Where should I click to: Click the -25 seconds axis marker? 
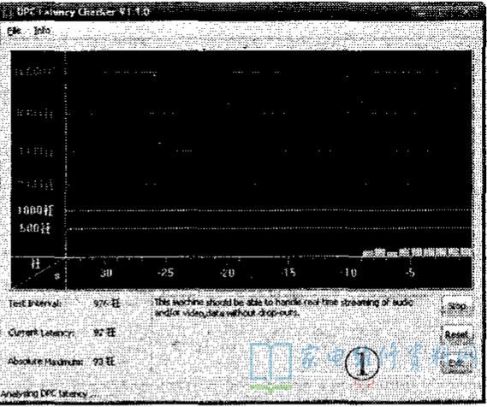coord(166,273)
